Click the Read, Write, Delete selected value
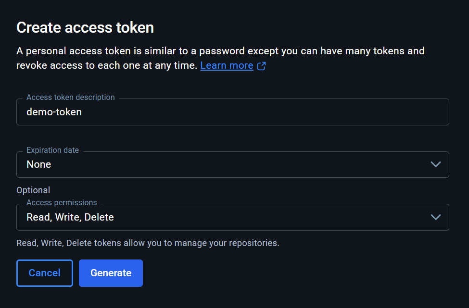 70,217
